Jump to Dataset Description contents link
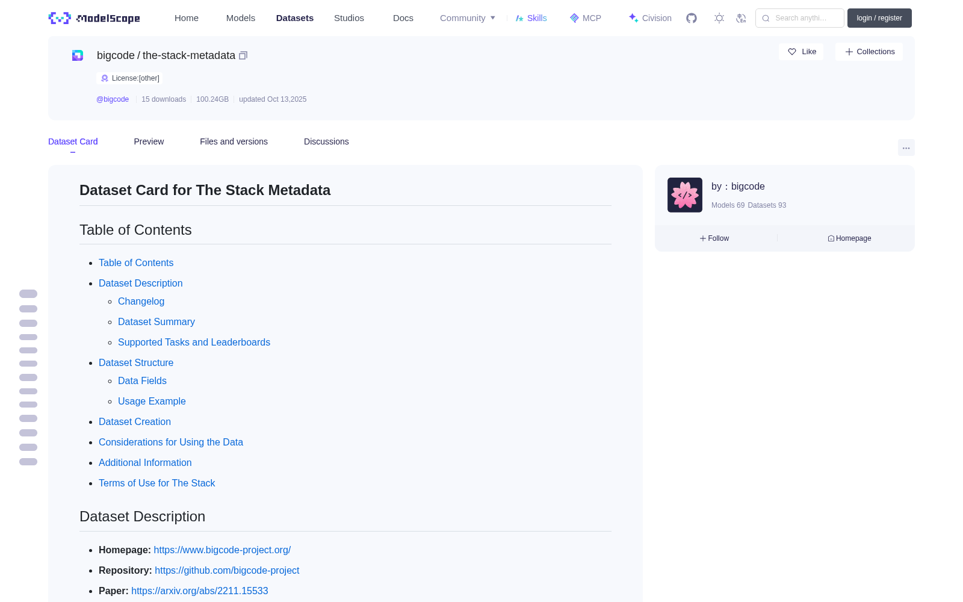The height and width of the screenshot is (602, 963). coord(140,283)
